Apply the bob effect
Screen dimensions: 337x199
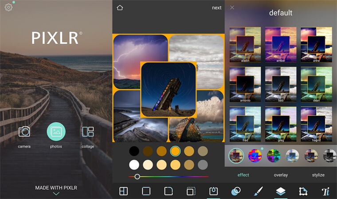coord(281,84)
